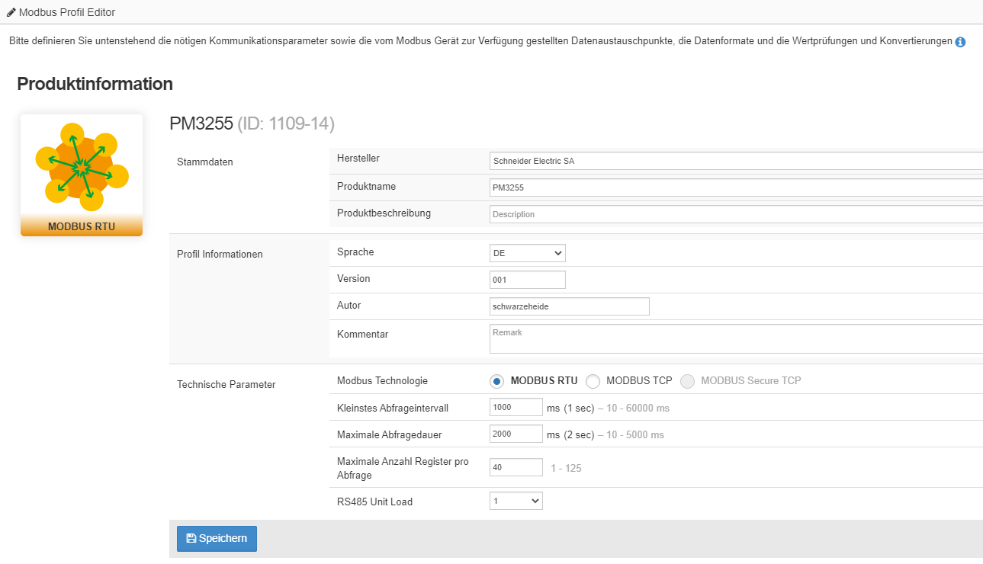
Task: Click the Produktname field containing PM3255
Action: (736, 187)
